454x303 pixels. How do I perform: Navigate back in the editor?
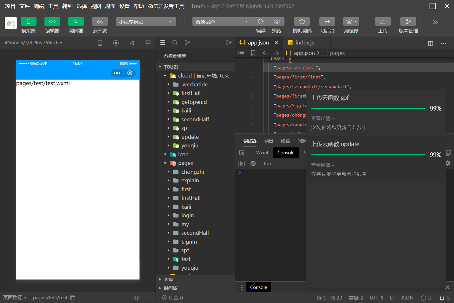[x=265, y=53]
